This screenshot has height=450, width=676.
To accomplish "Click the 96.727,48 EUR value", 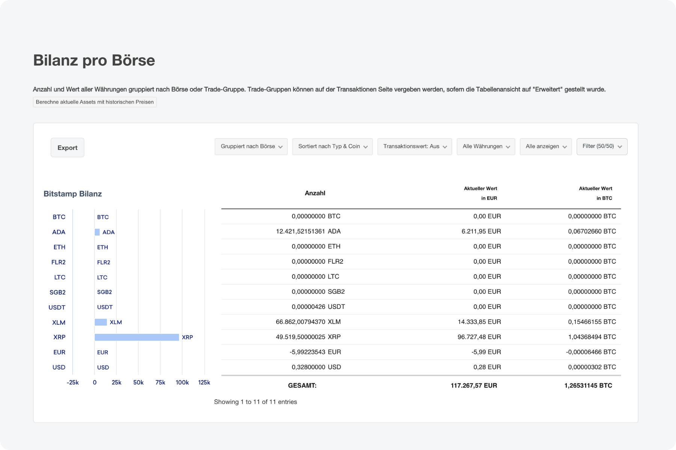I will click(x=479, y=337).
